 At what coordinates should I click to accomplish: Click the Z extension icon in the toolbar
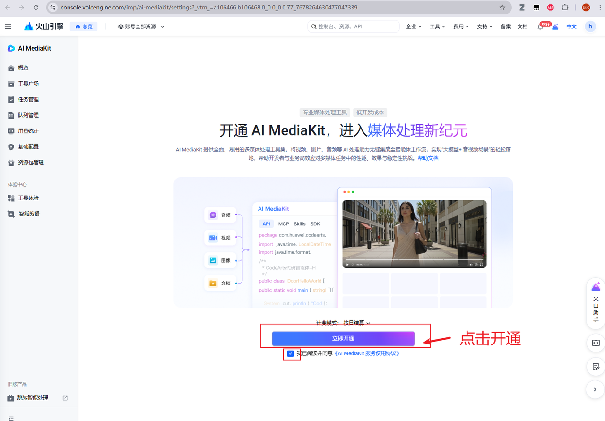522,8
